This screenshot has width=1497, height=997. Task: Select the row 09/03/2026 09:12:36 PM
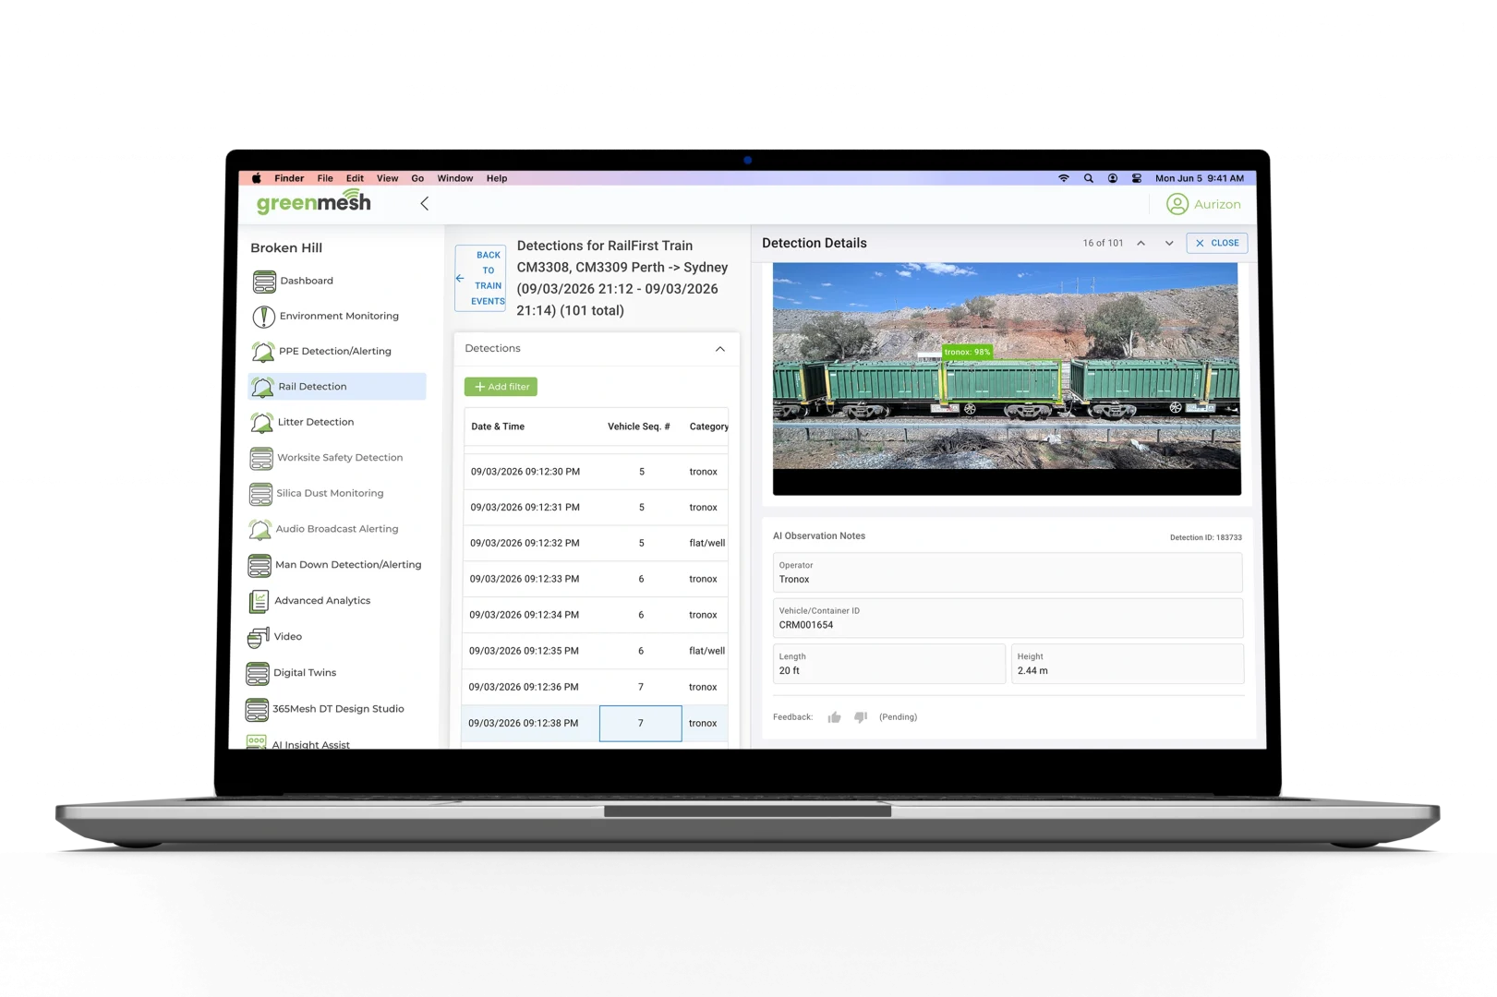click(595, 687)
